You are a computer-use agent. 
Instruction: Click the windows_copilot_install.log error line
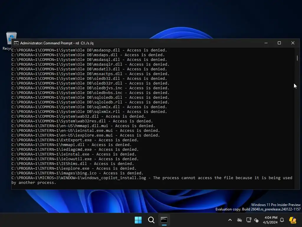pyautogui.click(x=152, y=180)
